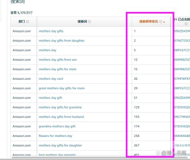Open ASIN link in 'mothers day card' row
Viewport: 190px width, 160px height.
click(182, 79)
